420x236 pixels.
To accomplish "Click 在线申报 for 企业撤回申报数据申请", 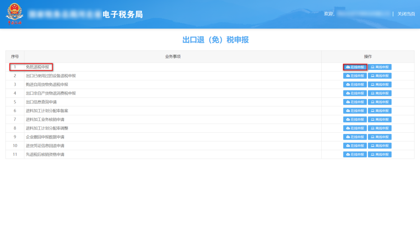I will [355, 137].
